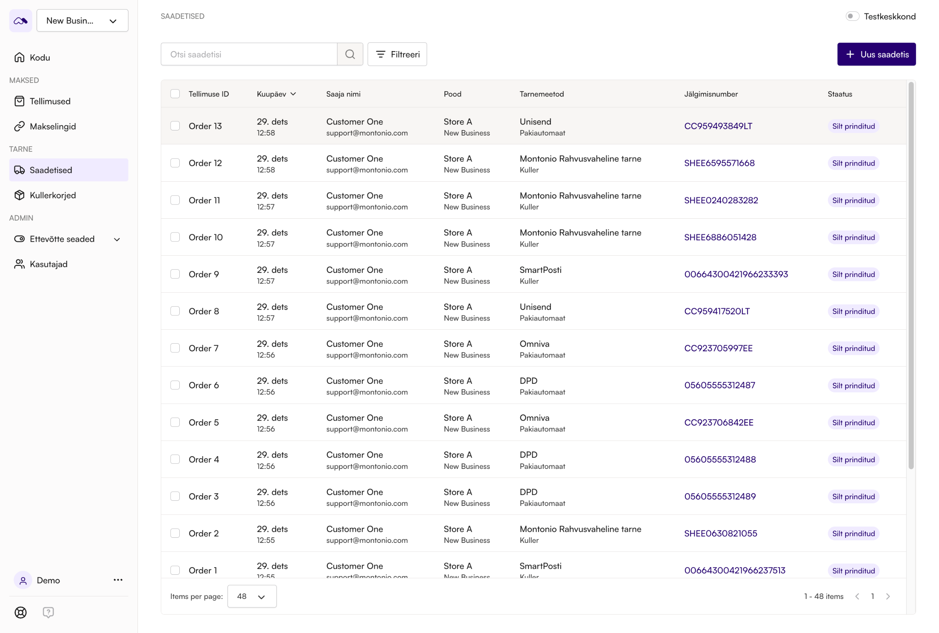Select the Order 9 row checkbox

175,274
